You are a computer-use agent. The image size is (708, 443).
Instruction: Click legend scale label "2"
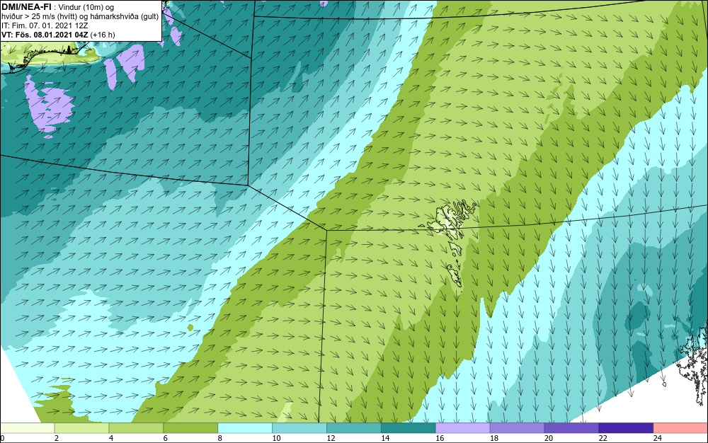[57, 438]
